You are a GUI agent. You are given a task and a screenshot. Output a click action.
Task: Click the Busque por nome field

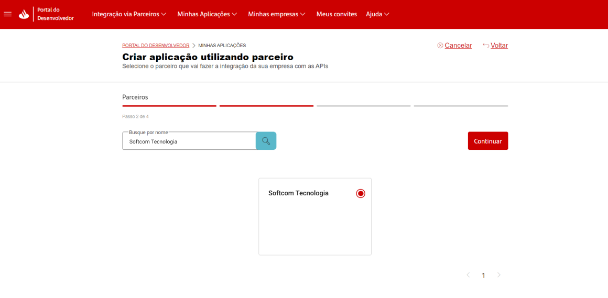point(189,141)
